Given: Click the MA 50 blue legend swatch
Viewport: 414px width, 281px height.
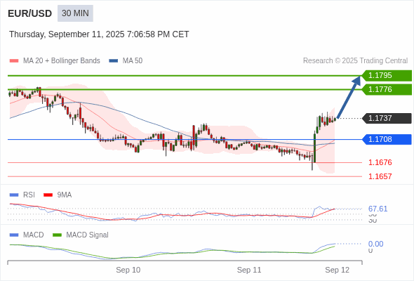Looking at the screenshot, I should (114, 61).
